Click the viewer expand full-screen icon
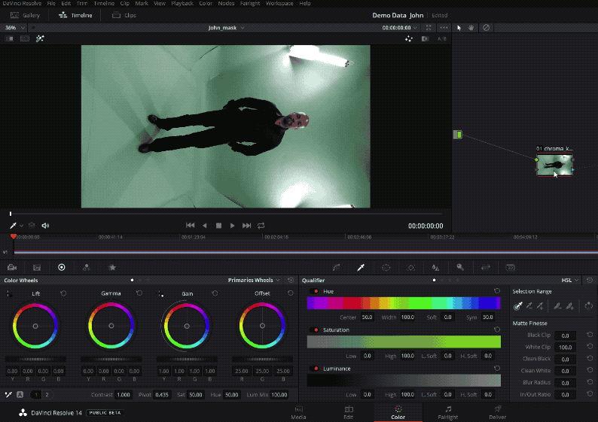The width and height of the screenshot is (598, 422). (429, 28)
